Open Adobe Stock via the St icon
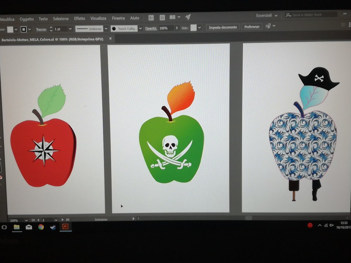The image size is (351, 263). (x=162, y=18)
